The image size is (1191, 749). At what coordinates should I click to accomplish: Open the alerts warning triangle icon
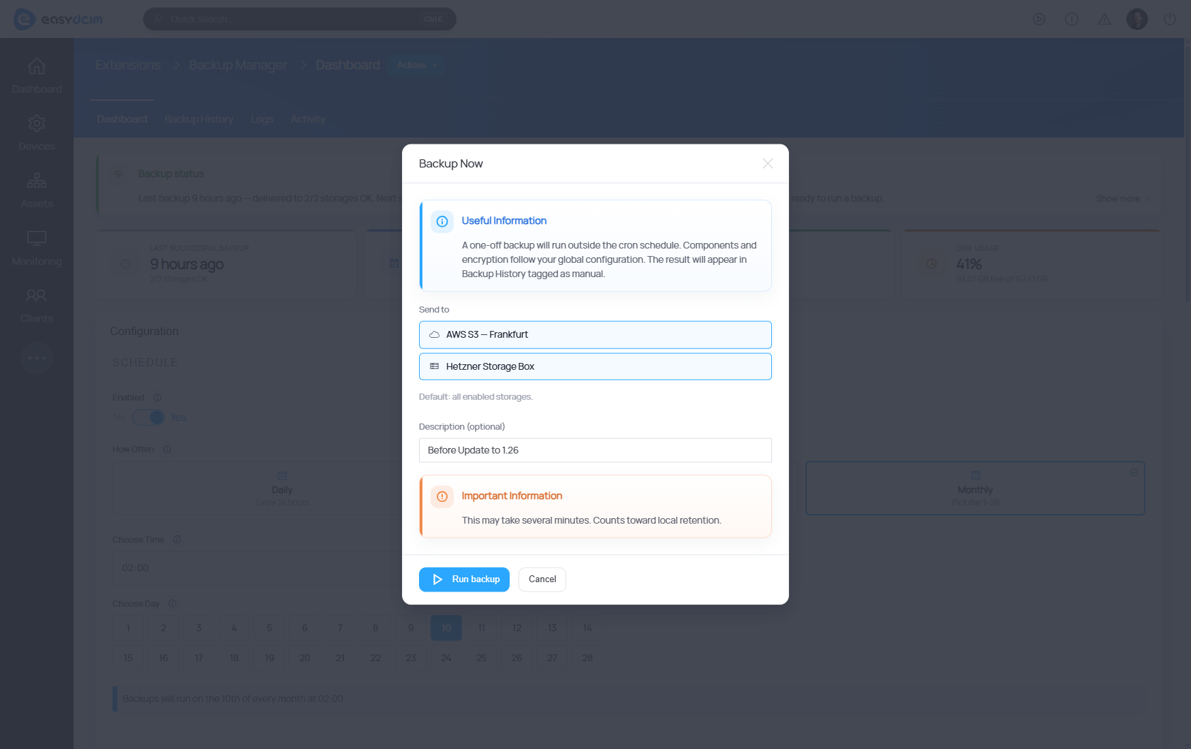click(1104, 19)
